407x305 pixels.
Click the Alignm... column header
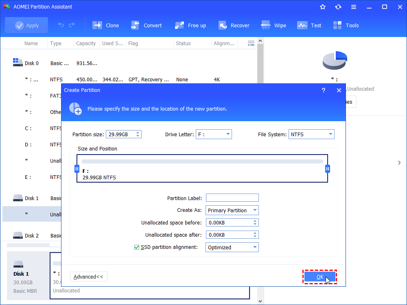224,44
